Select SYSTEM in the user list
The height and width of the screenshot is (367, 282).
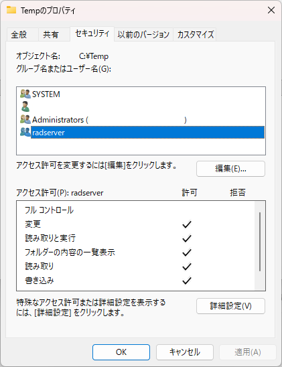tap(46, 94)
